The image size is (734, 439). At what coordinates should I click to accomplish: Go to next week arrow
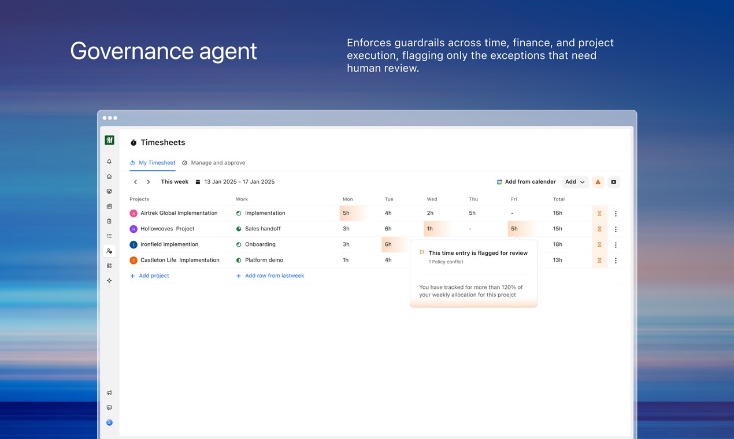[149, 182]
